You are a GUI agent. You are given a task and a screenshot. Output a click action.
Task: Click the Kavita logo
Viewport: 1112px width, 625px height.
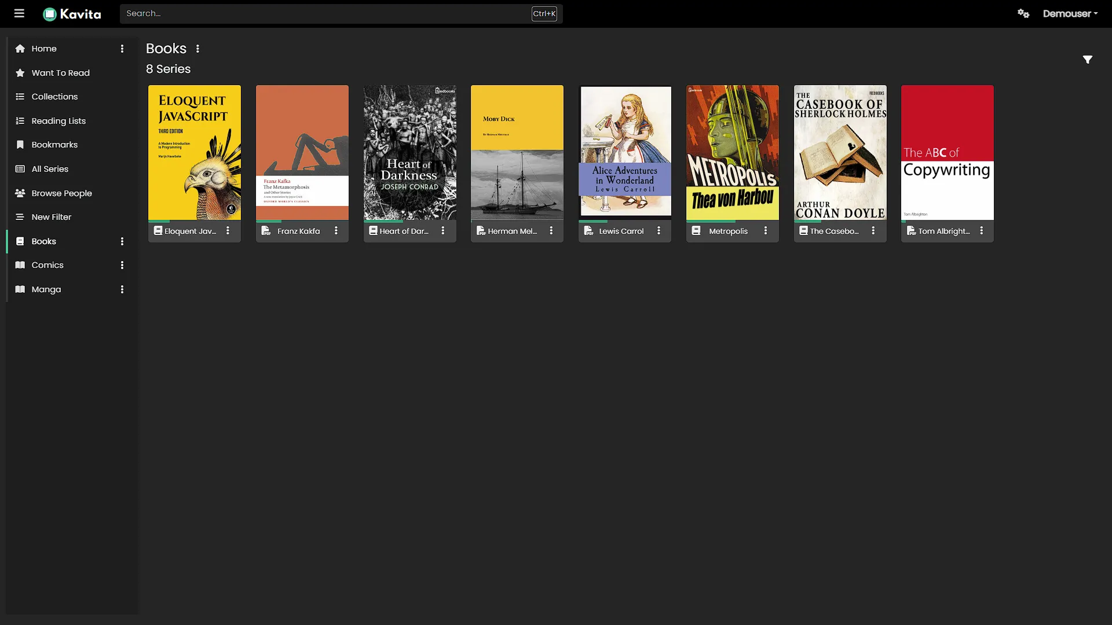click(72, 14)
